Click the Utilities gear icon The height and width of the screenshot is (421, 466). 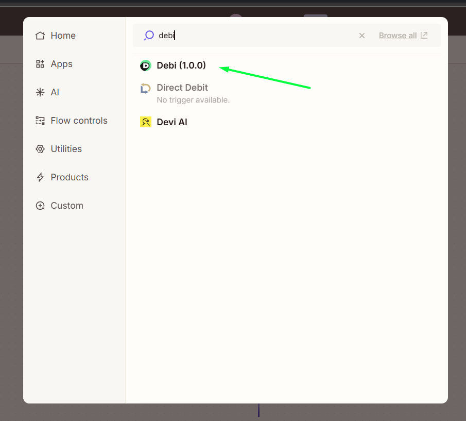40,148
